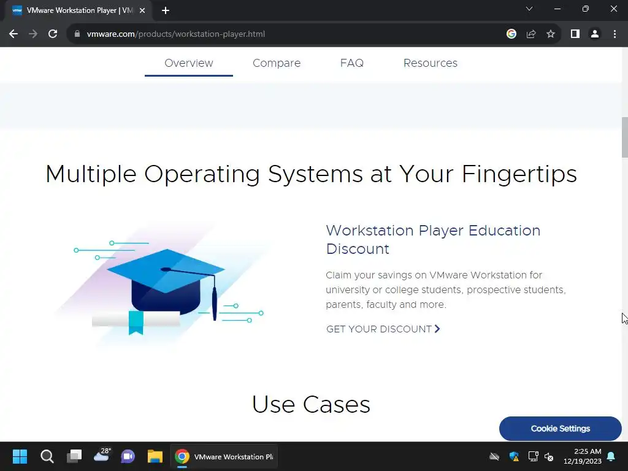Open network tray icon

pyautogui.click(x=533, y=456)
